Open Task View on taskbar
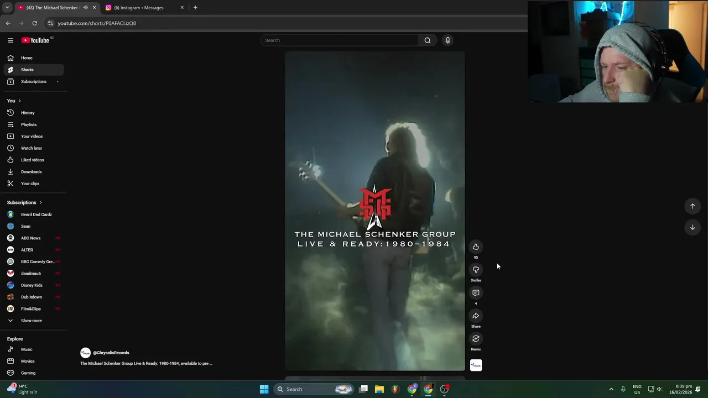This screenshot has width=708, height=398. point(363,389)
